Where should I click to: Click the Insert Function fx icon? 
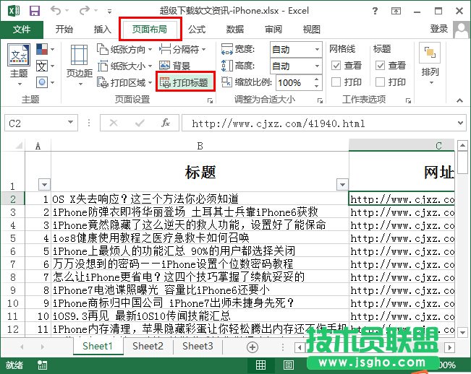point(166,123)
